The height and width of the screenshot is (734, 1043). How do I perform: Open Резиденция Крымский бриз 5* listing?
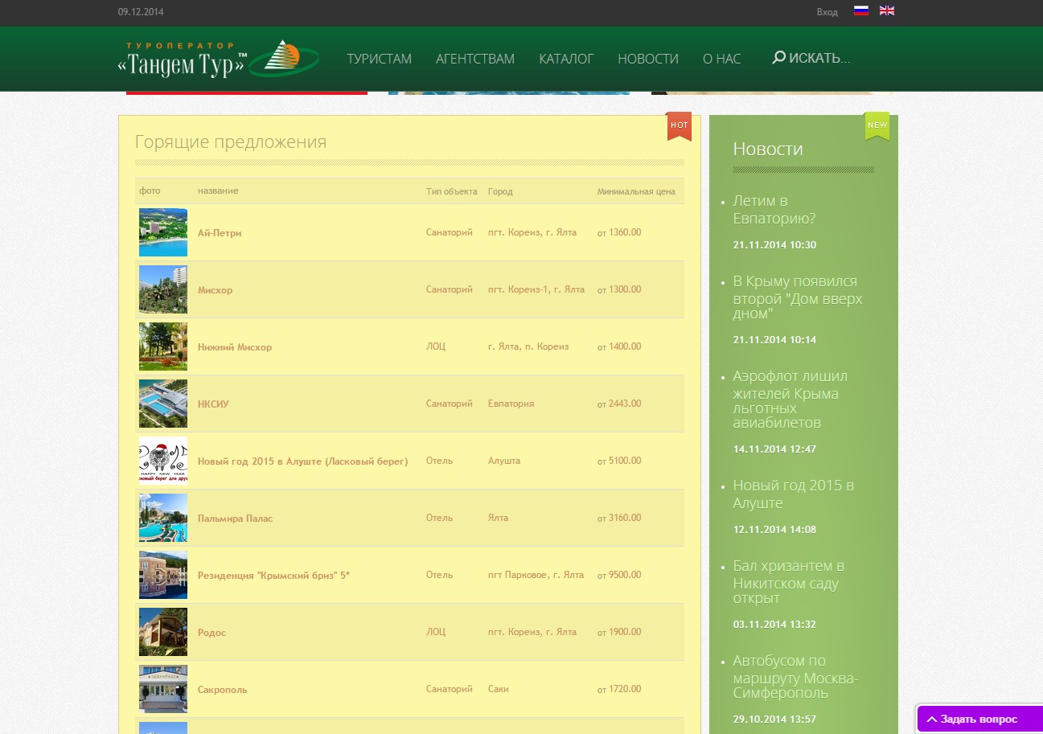[x=273, y=576]
